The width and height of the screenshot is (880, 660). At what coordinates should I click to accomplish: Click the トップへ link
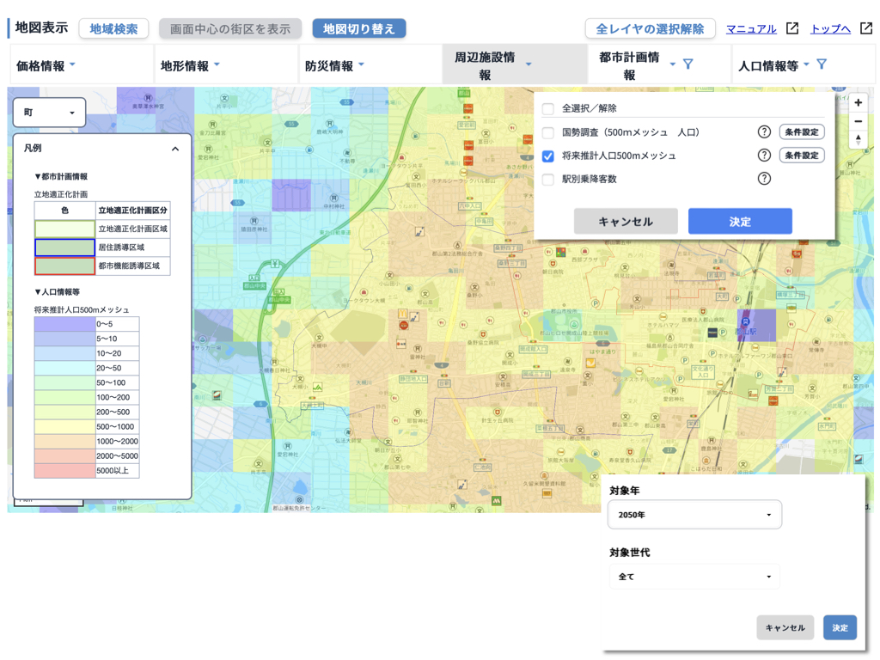click(830, 28)
